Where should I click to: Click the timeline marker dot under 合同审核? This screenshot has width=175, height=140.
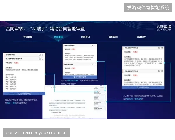59,41
